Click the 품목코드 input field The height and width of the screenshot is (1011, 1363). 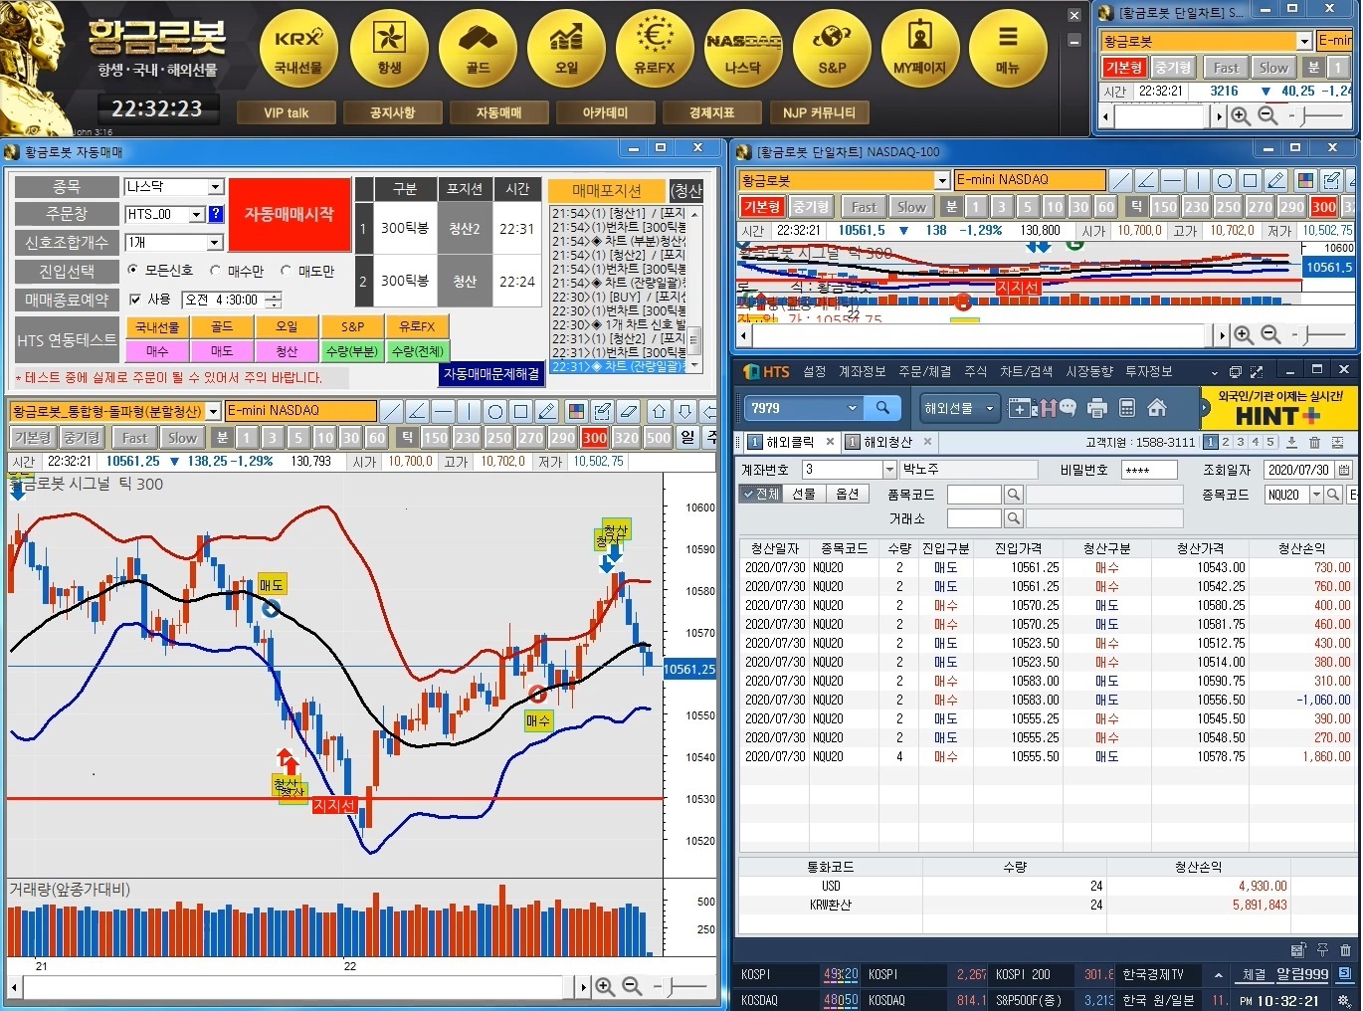(974, 495)
